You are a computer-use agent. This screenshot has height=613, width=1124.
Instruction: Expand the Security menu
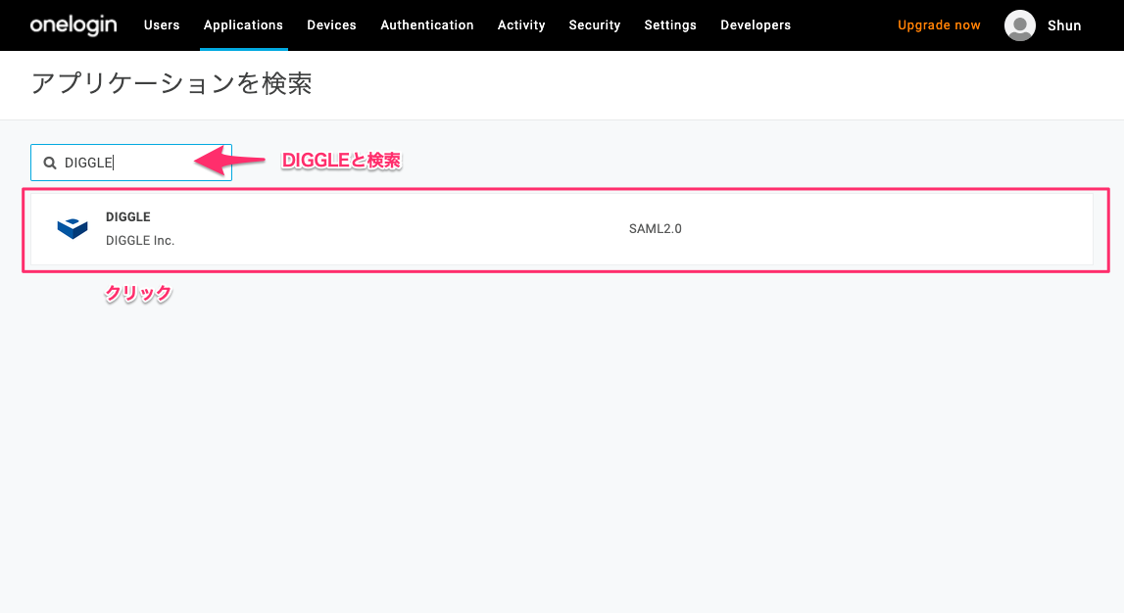pos(595,25)
